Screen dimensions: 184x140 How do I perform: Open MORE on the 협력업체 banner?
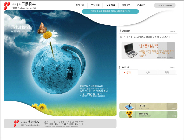tap(174, 116)
